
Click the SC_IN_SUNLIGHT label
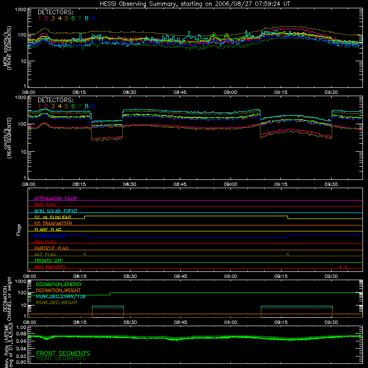[53, 217]
